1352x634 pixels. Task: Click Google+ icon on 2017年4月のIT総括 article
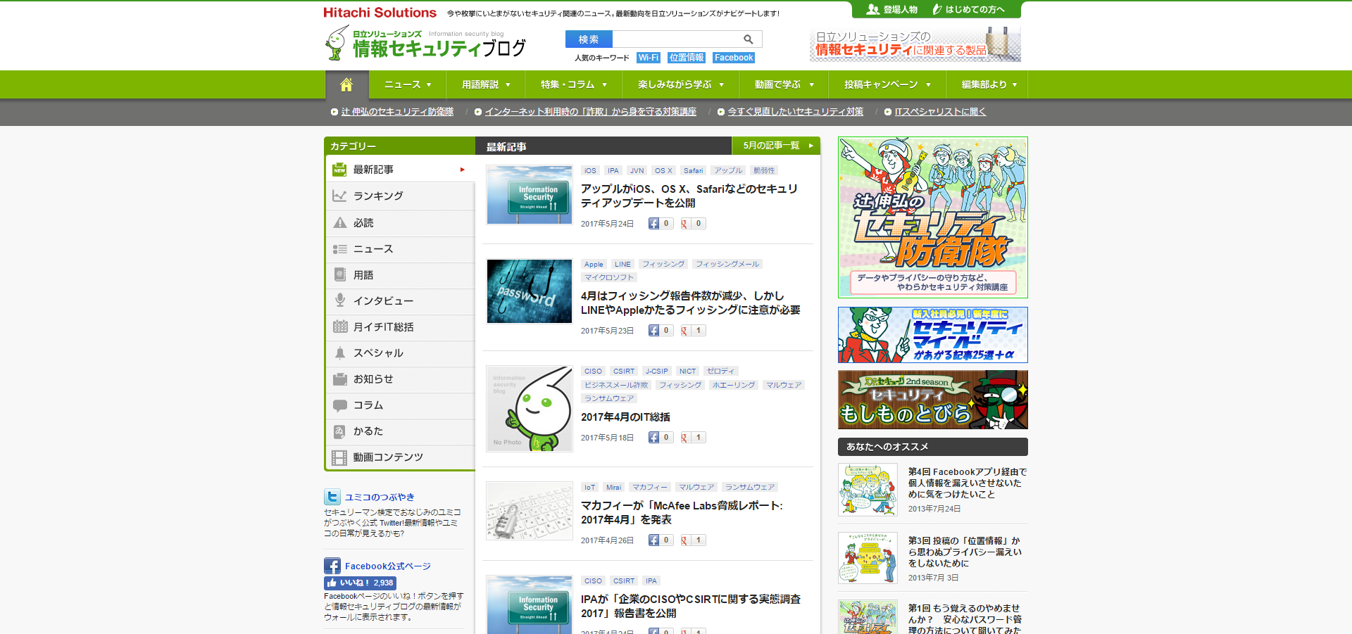pos(684,438)
